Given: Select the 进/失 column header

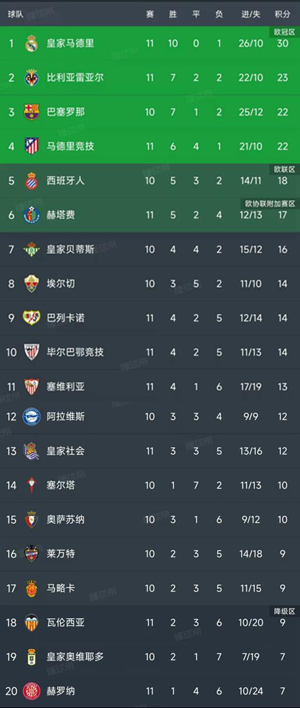Looking at the screenshot, I should point(251,14).
